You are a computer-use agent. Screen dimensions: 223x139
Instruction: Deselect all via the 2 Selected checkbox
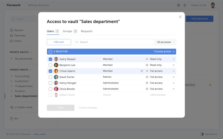pyautogui.click(x=50, y=52)
